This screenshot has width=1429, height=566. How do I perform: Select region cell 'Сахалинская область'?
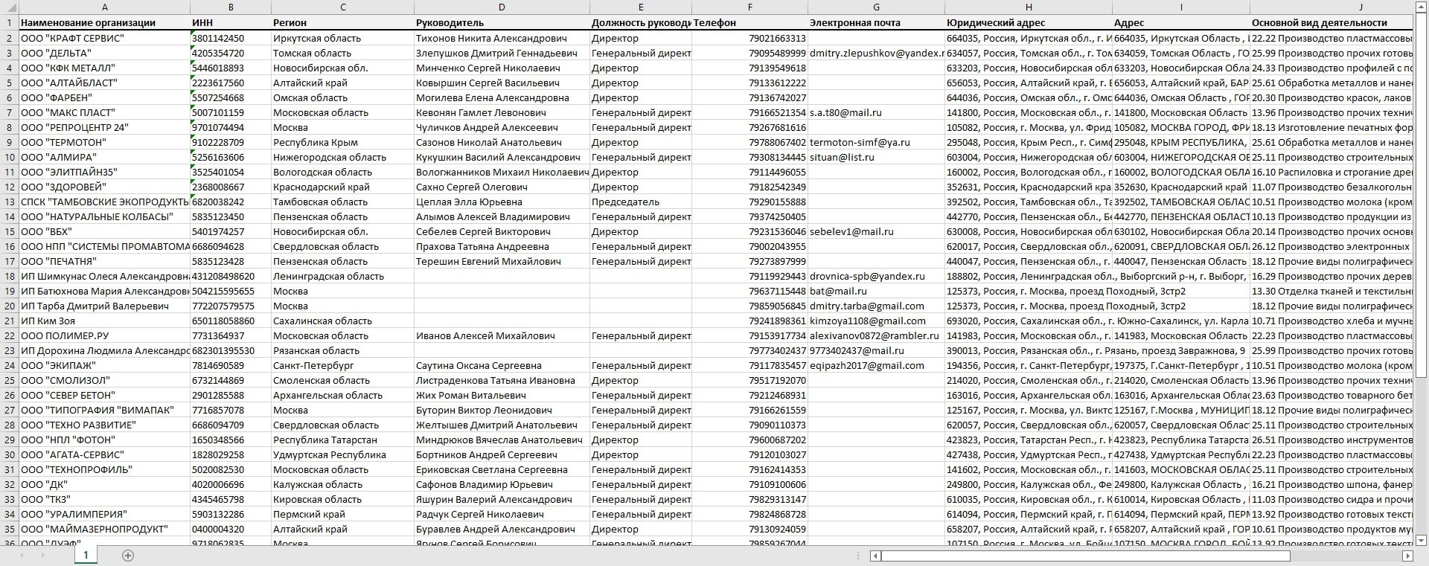coord(342,321)
